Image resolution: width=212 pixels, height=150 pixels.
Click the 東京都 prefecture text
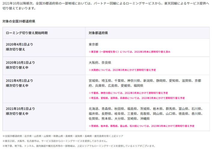point(93,44)
